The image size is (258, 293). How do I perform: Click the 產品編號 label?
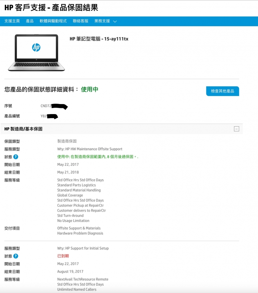12,116
